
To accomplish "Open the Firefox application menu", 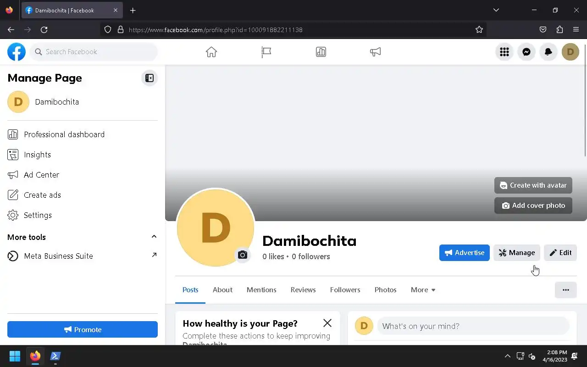I will click(576, 30).
